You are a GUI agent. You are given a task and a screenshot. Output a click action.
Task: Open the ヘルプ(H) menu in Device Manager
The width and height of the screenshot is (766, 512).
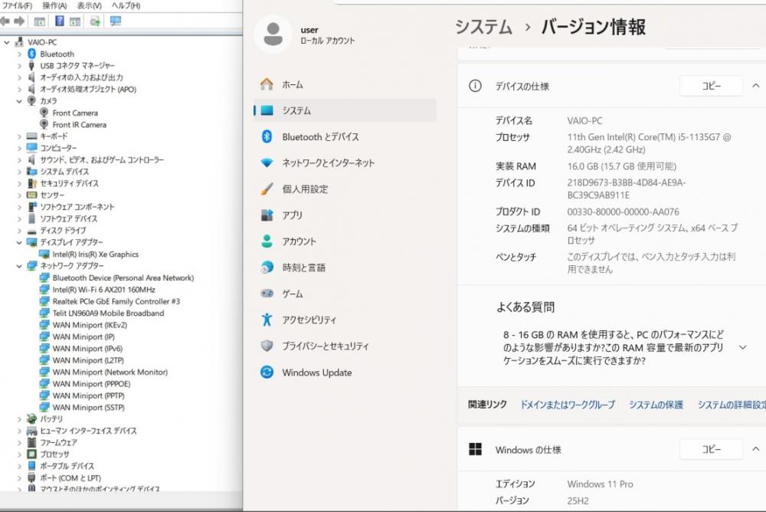[x=126, y=5]
